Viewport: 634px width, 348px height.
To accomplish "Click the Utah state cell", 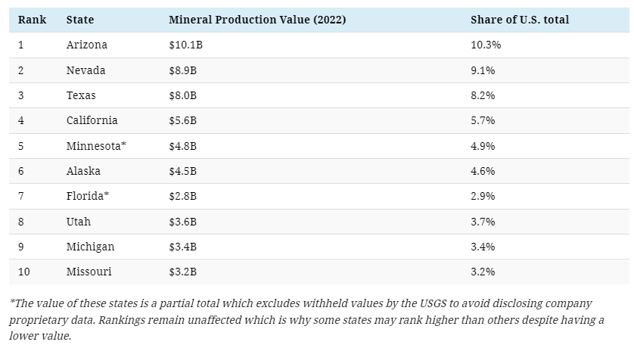I will (79, 222).
